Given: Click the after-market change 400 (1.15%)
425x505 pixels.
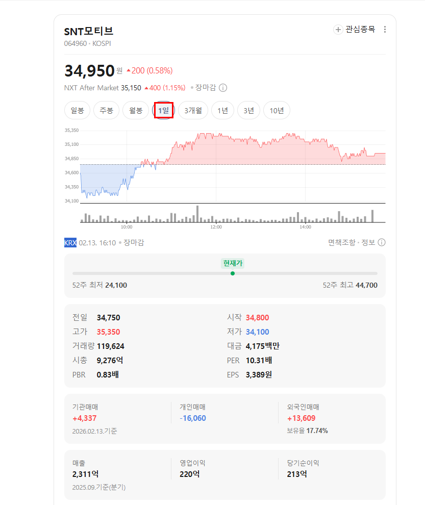Looking at the screenshot, I should click(165, 88).
